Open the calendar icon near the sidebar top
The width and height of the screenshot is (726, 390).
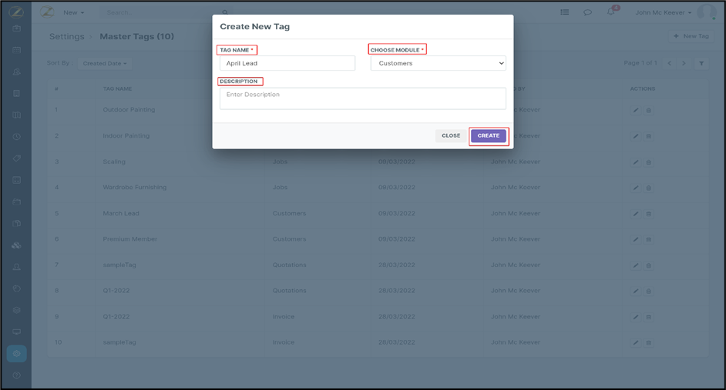[x=17, y=50]
